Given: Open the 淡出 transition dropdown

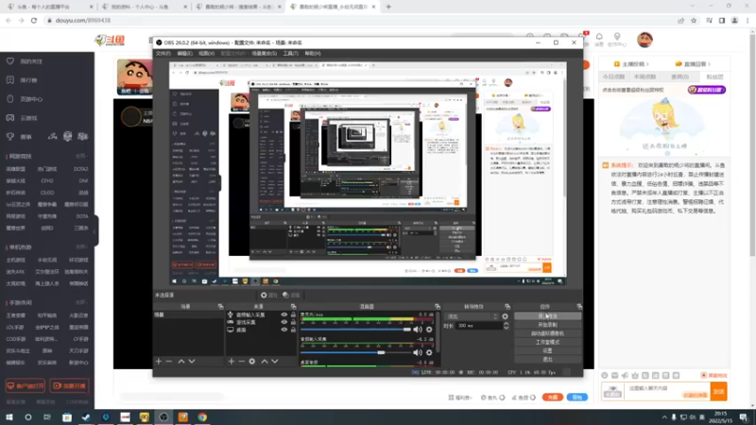Looking at the screenshot, I should pos(472,316).
